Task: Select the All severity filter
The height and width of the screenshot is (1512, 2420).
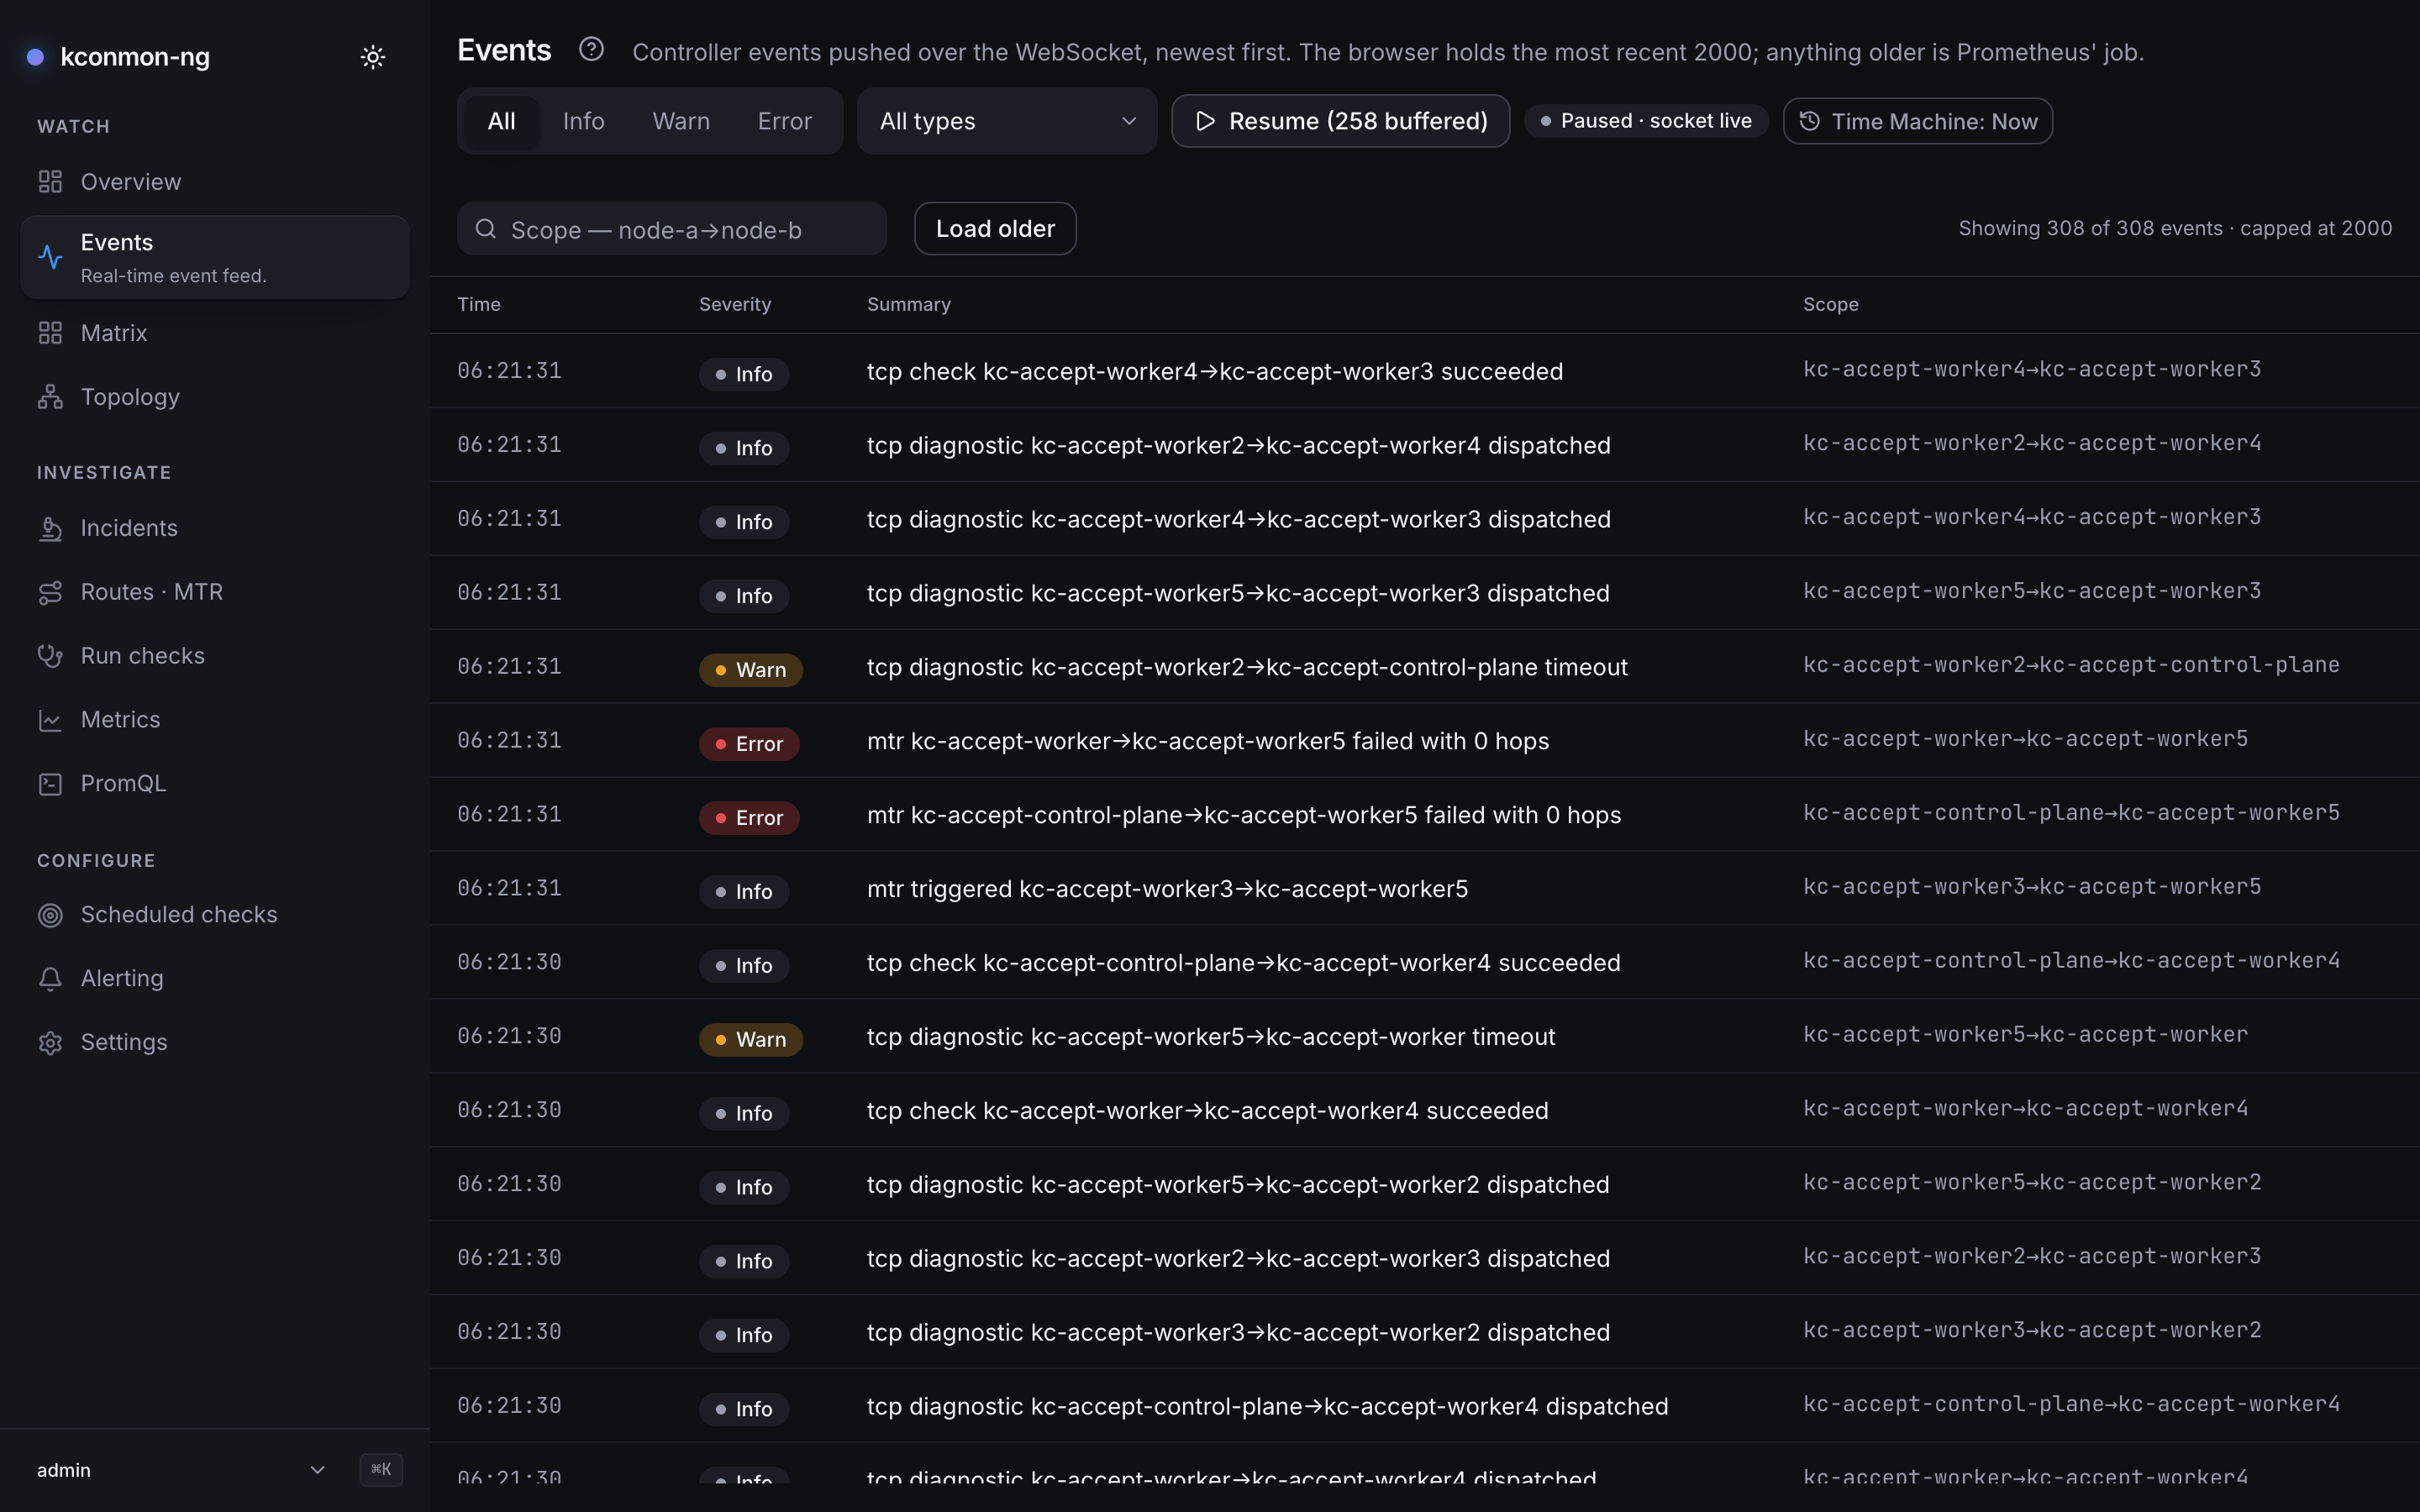Action: click(x=501, y=121)
